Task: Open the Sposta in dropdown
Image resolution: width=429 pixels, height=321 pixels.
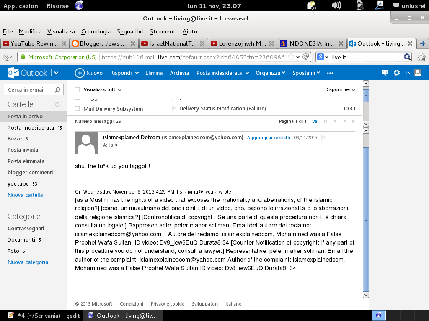Action: pos(306,73)
